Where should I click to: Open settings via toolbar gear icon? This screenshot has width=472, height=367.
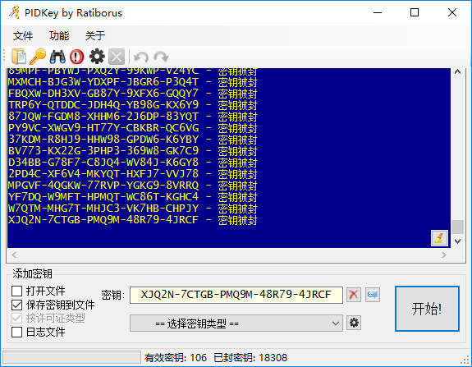point(97,57)
